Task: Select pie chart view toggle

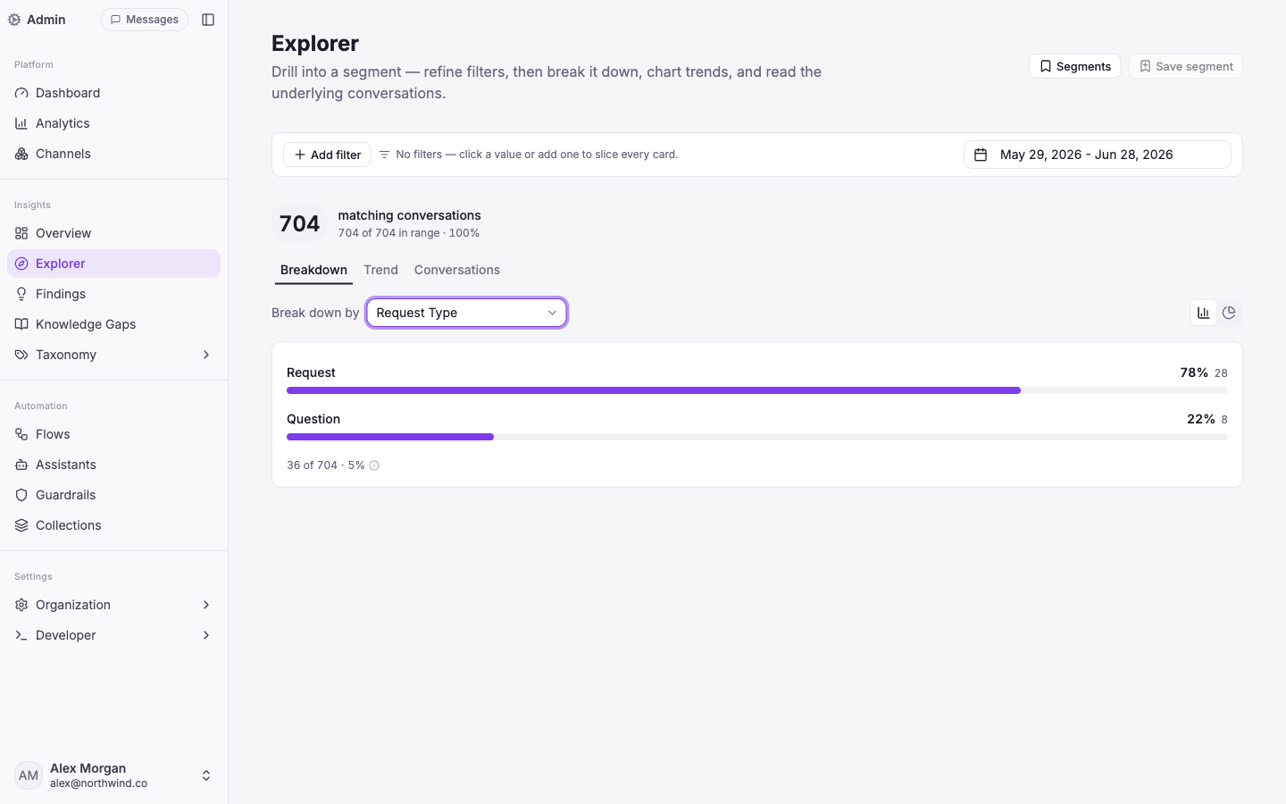Action: coord(1229,313)
